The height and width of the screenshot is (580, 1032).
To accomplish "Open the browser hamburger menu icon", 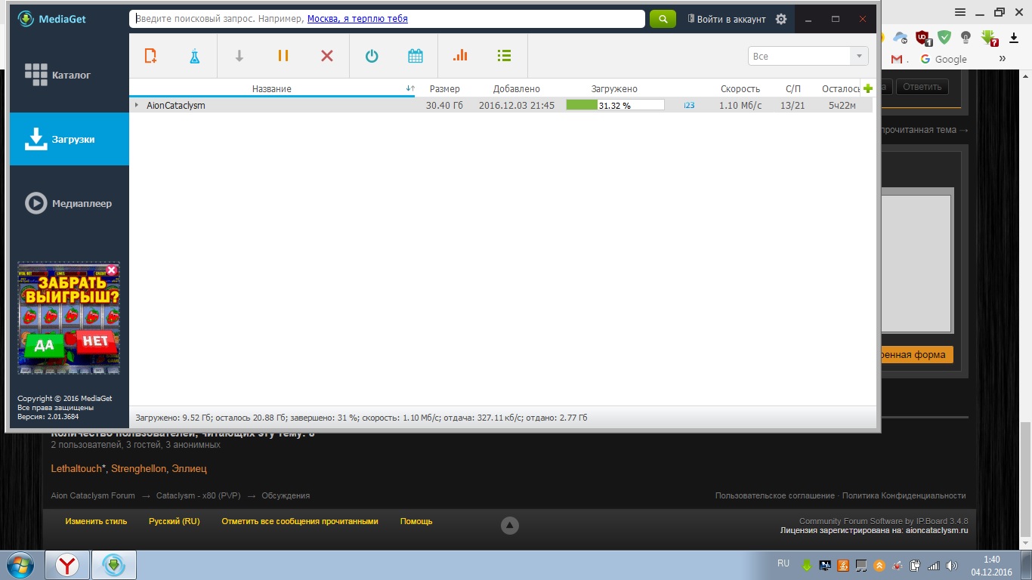I will point(959,12).
